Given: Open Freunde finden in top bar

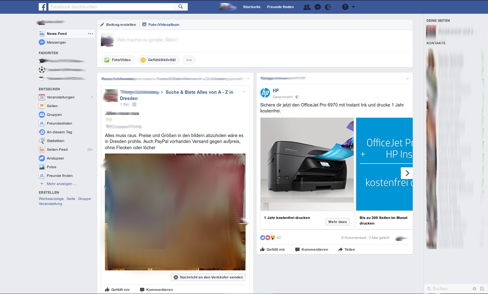Looking at the screenshot, I should click(280, 7).
